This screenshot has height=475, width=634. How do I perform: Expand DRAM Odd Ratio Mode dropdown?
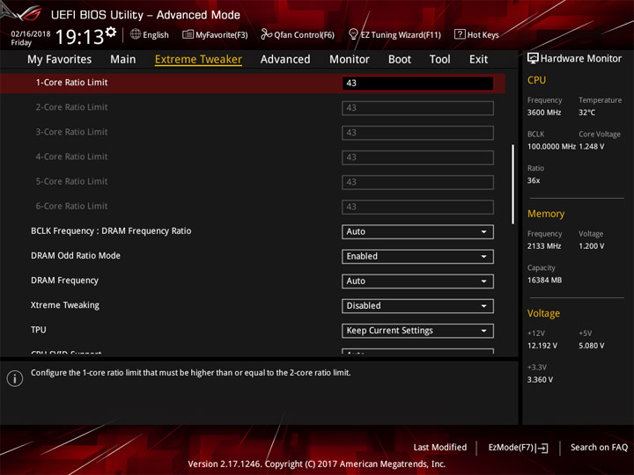tap(417, 257)
